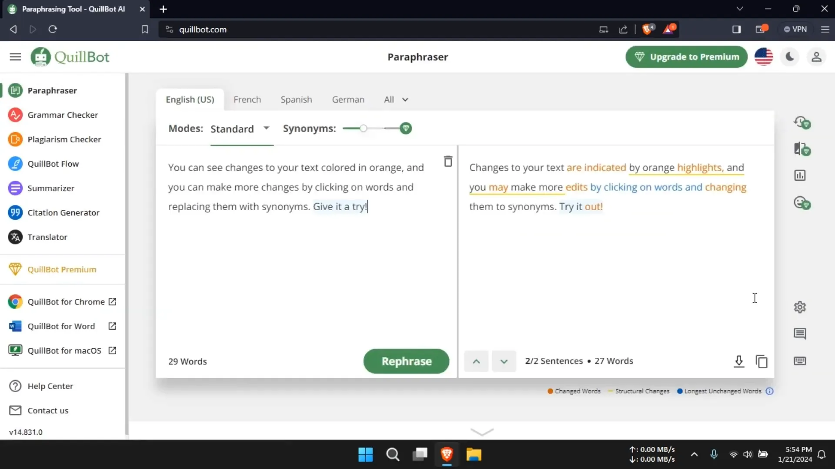The image size is (835, 469).
Task: Expand the All languages dropdown
Action: point(396,99)
